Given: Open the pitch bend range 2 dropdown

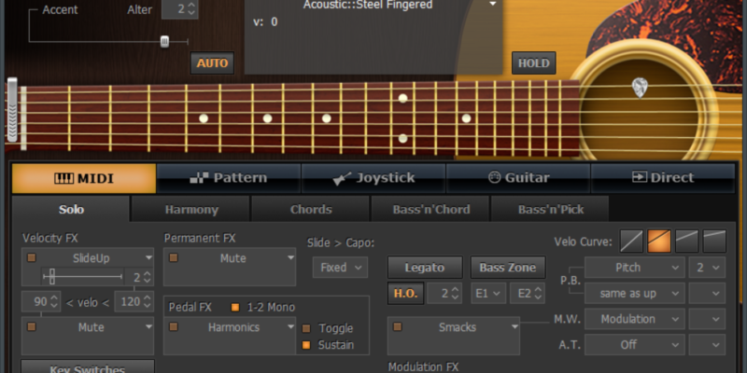Looking at the screenshot, I should click(707, 268).
